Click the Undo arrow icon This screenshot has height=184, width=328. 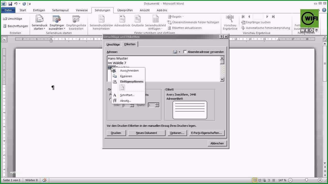click(x=16, y=4)
